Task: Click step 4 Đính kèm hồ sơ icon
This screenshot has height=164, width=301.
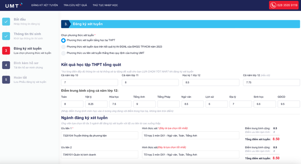Action: point(6,65)
